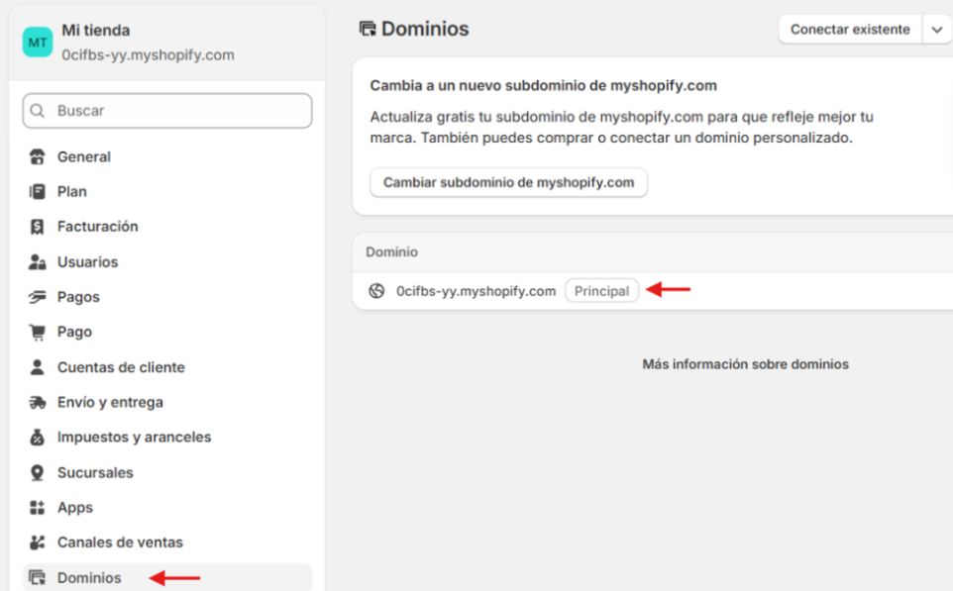Select the Dominios menu item
The image size is (953, 591).
167,577
